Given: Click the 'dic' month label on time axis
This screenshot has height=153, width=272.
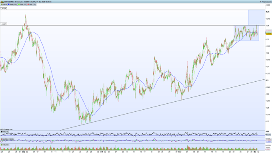Looking at the screenshot, I should point(255,152).
